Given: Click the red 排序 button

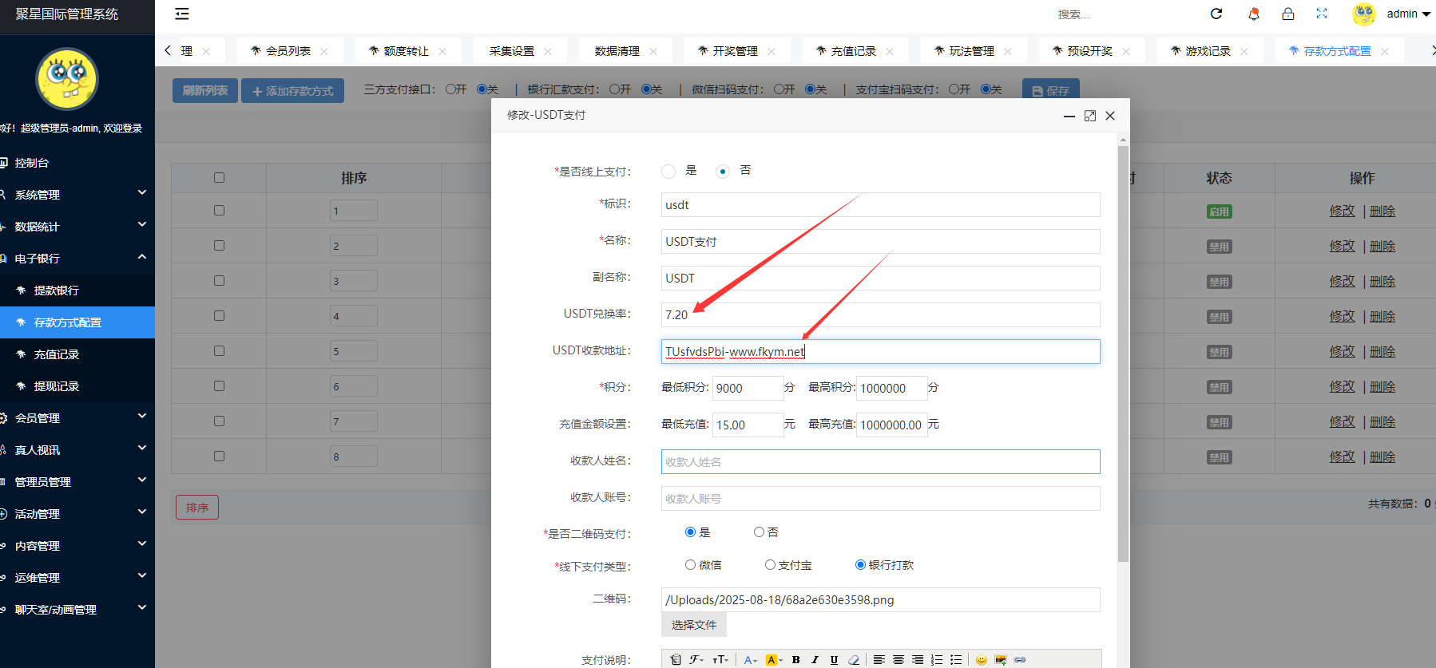Looking at the screenshot, I should click(197, 507).
